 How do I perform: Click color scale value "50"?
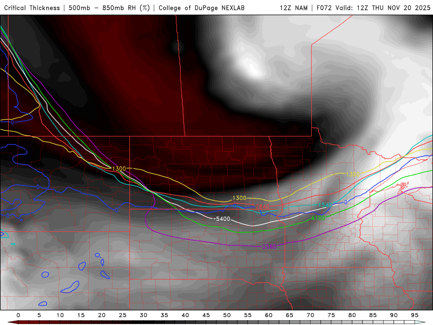click(227, 315)
